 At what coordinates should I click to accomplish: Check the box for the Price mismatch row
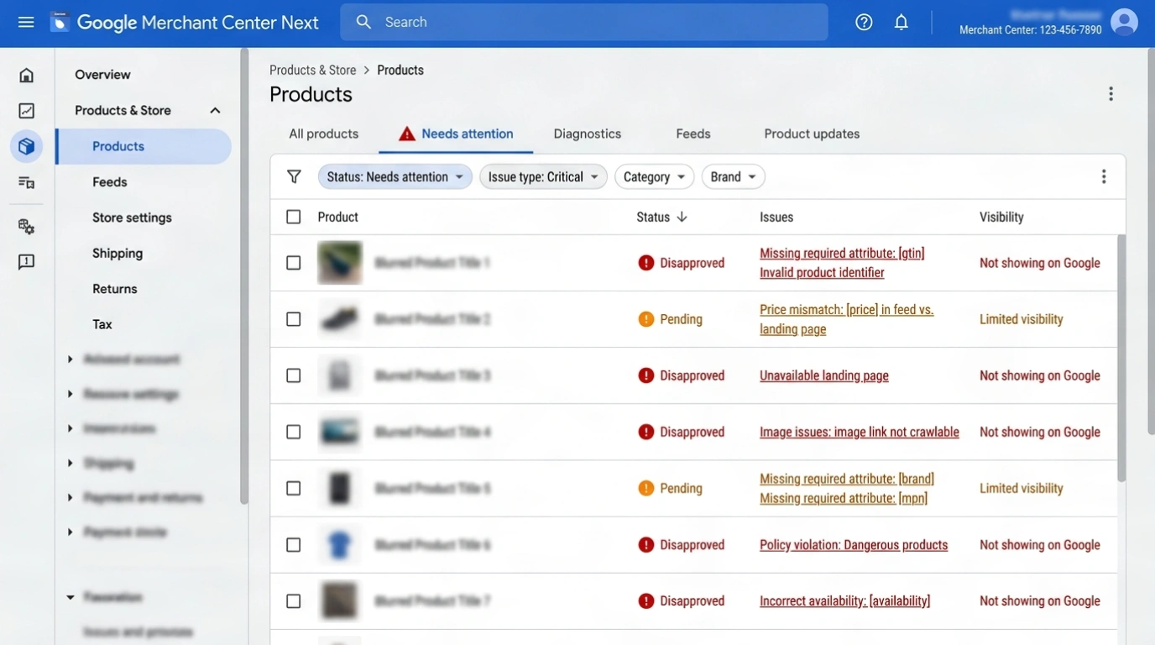point(293,319)
